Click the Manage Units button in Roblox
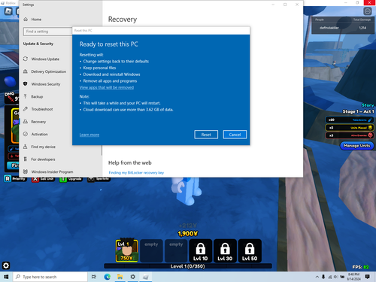The image size is (376, 282). 357,146
